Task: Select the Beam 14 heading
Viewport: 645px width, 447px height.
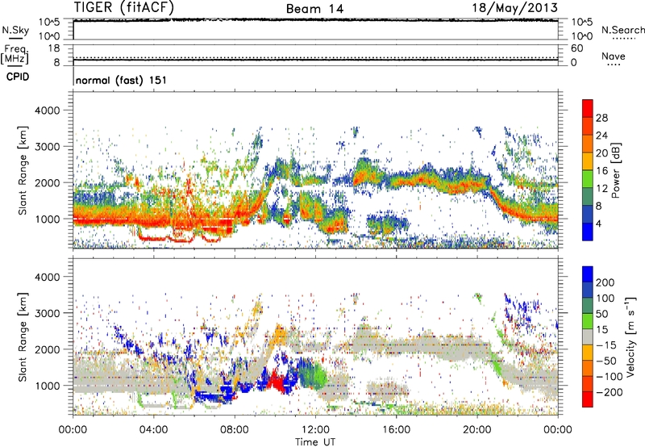Action: point(314,9)
